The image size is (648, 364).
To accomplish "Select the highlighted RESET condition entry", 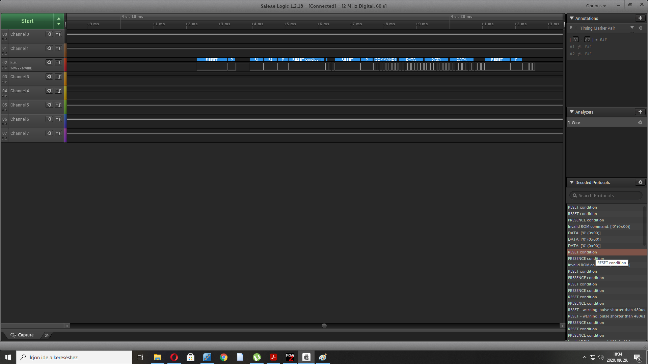I will tap(583, 252).
